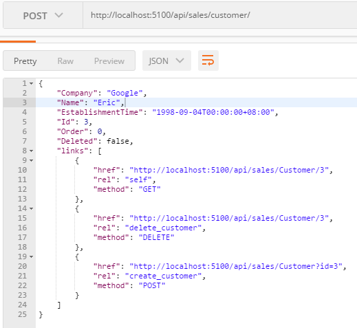This screenshot has width=357, height=328.
Task: Click the "EstablishmentTime" key
Action: [x=100, y=112]
